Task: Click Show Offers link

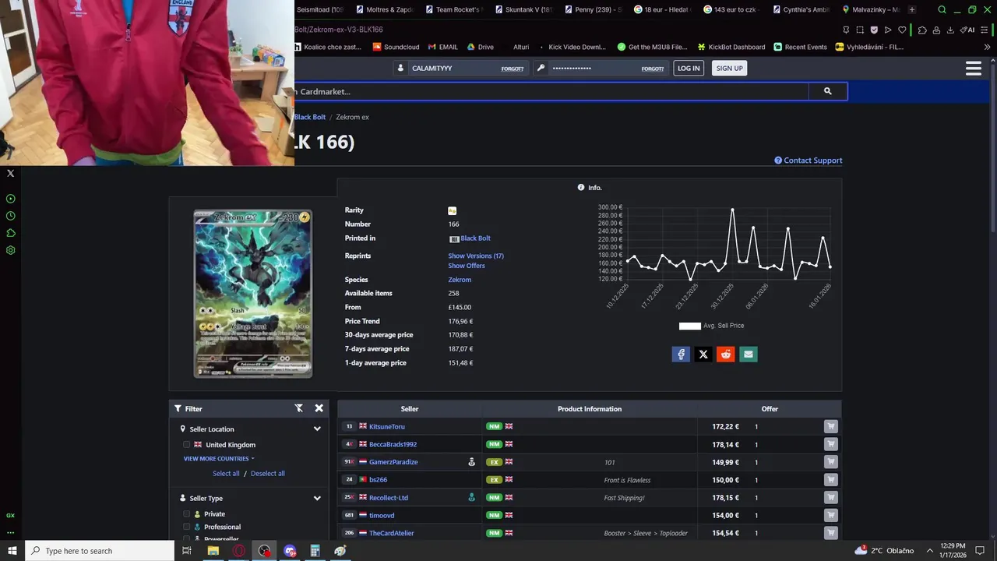Action: coord(467,266)
